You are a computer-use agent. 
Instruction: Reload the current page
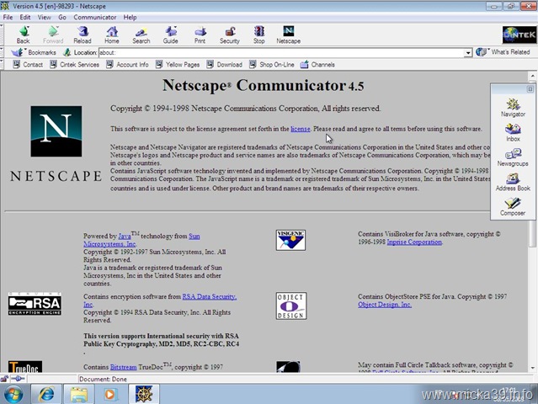click(x=83, y=35)
